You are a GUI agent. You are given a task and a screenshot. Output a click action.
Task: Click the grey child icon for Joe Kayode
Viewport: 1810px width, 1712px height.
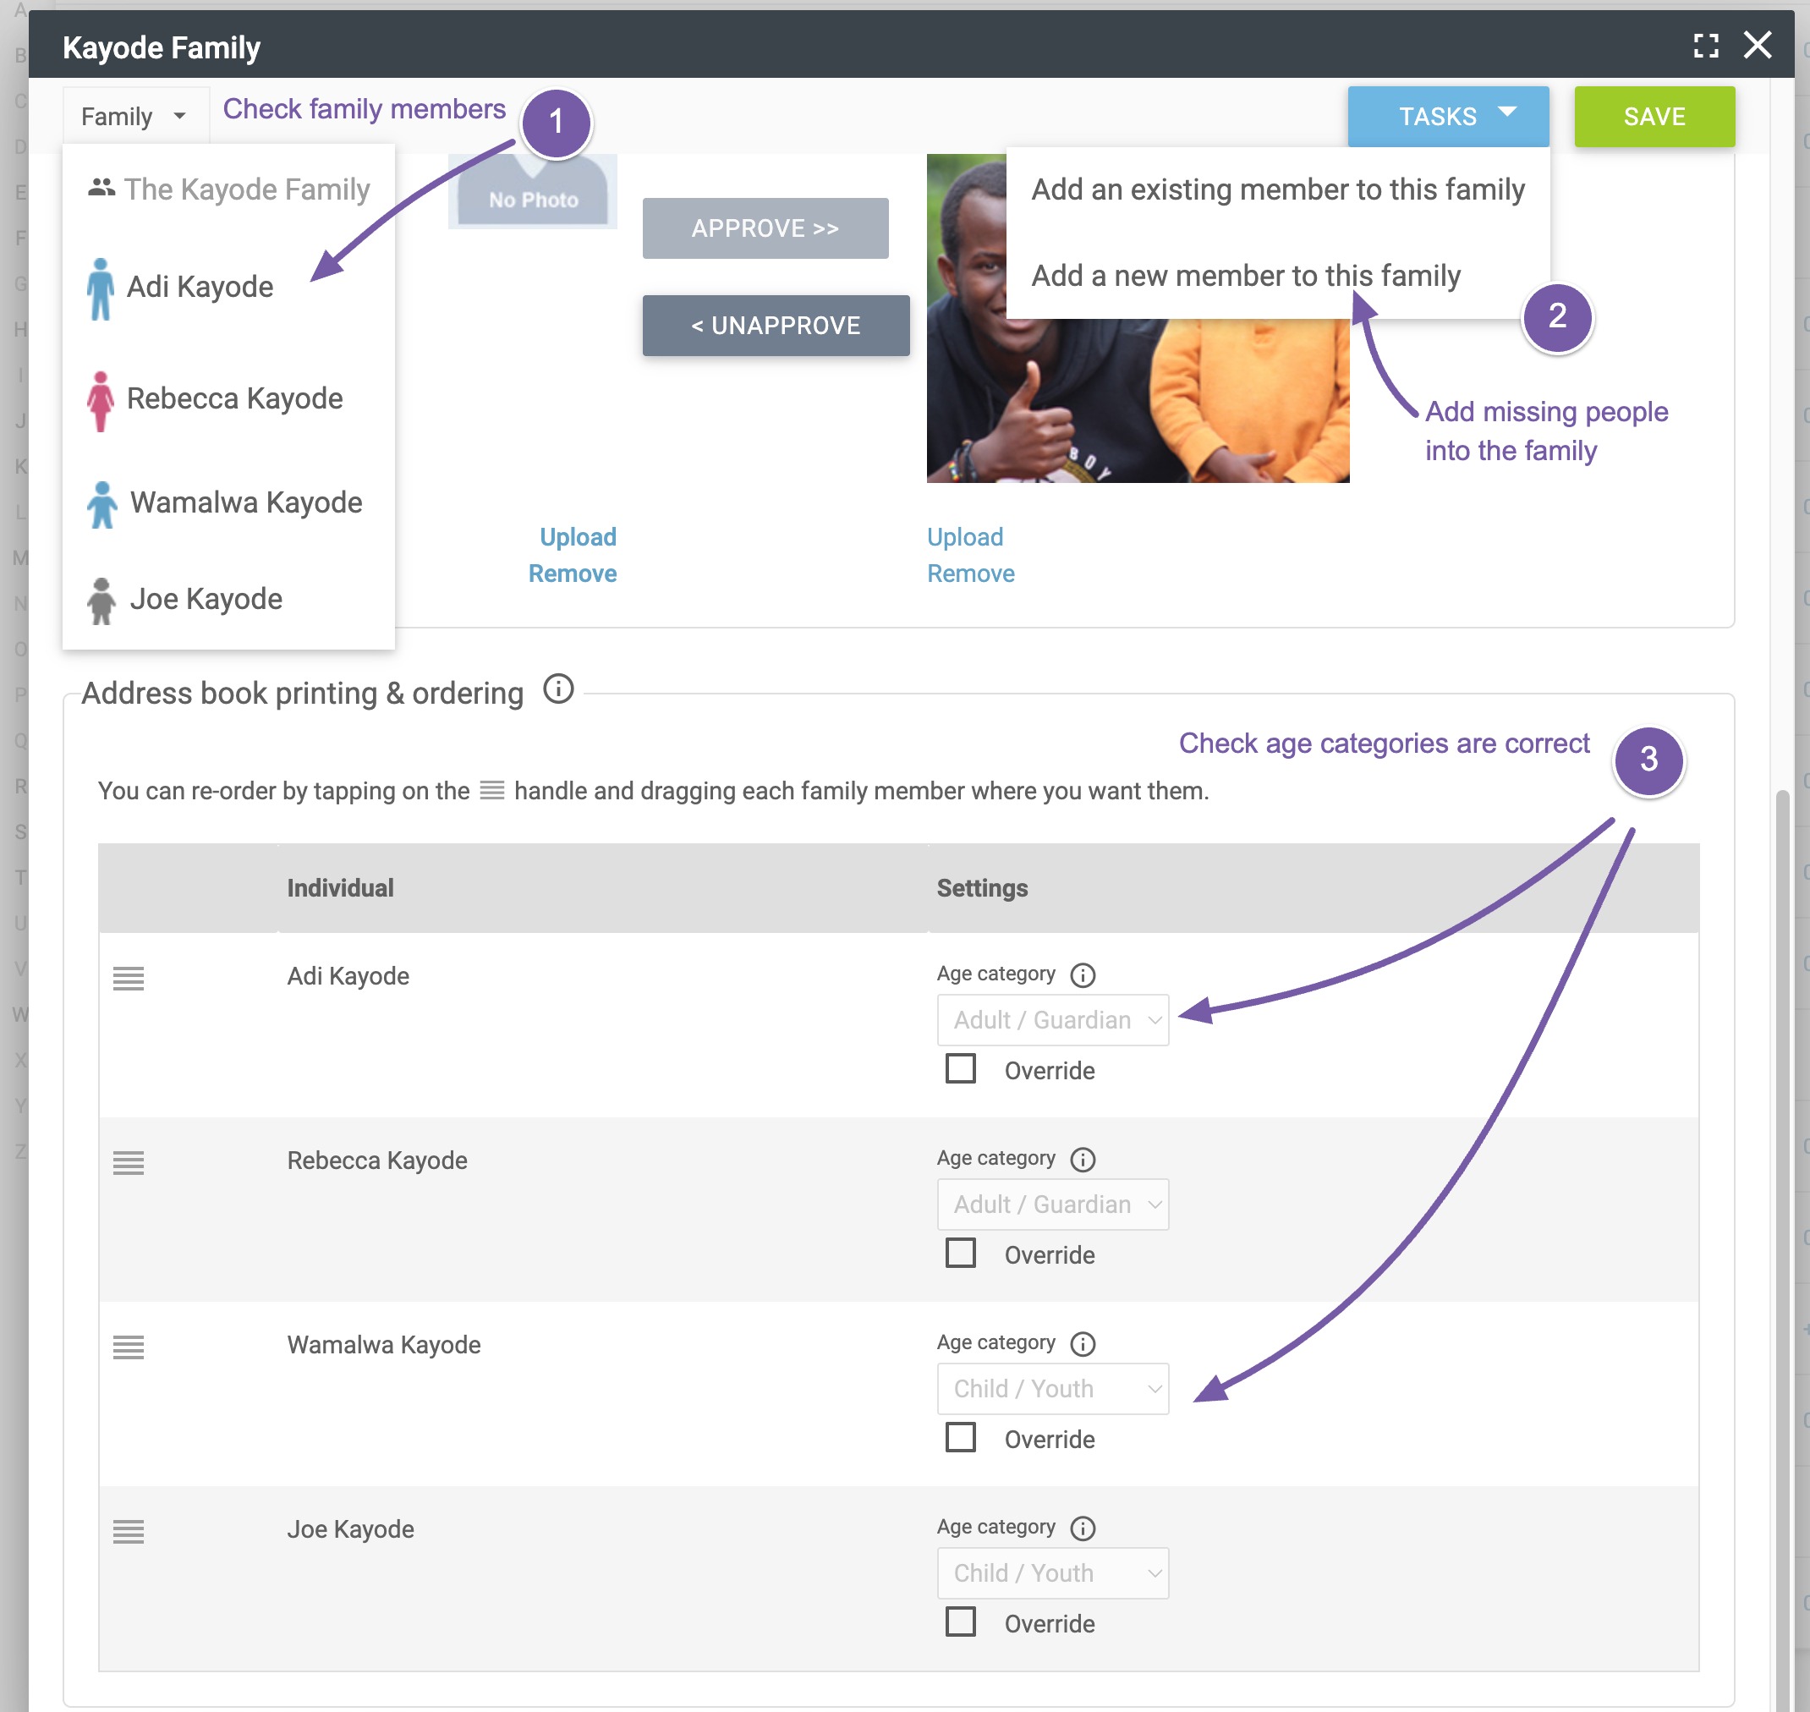(101, 601)
